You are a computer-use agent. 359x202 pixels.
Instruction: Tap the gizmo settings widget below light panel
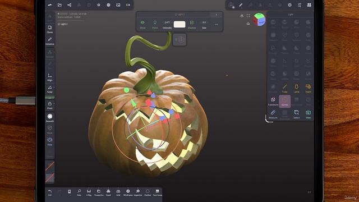pos(179,40)
